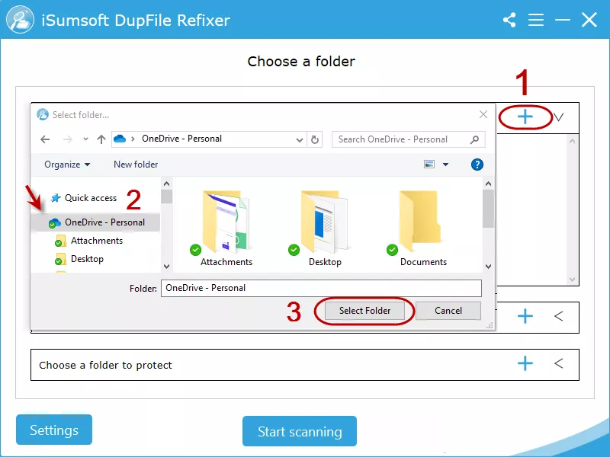Viewport: 610px width, 457px height.
Task: Collapse the top folder list chevron
Action: [x=559, y=117]
